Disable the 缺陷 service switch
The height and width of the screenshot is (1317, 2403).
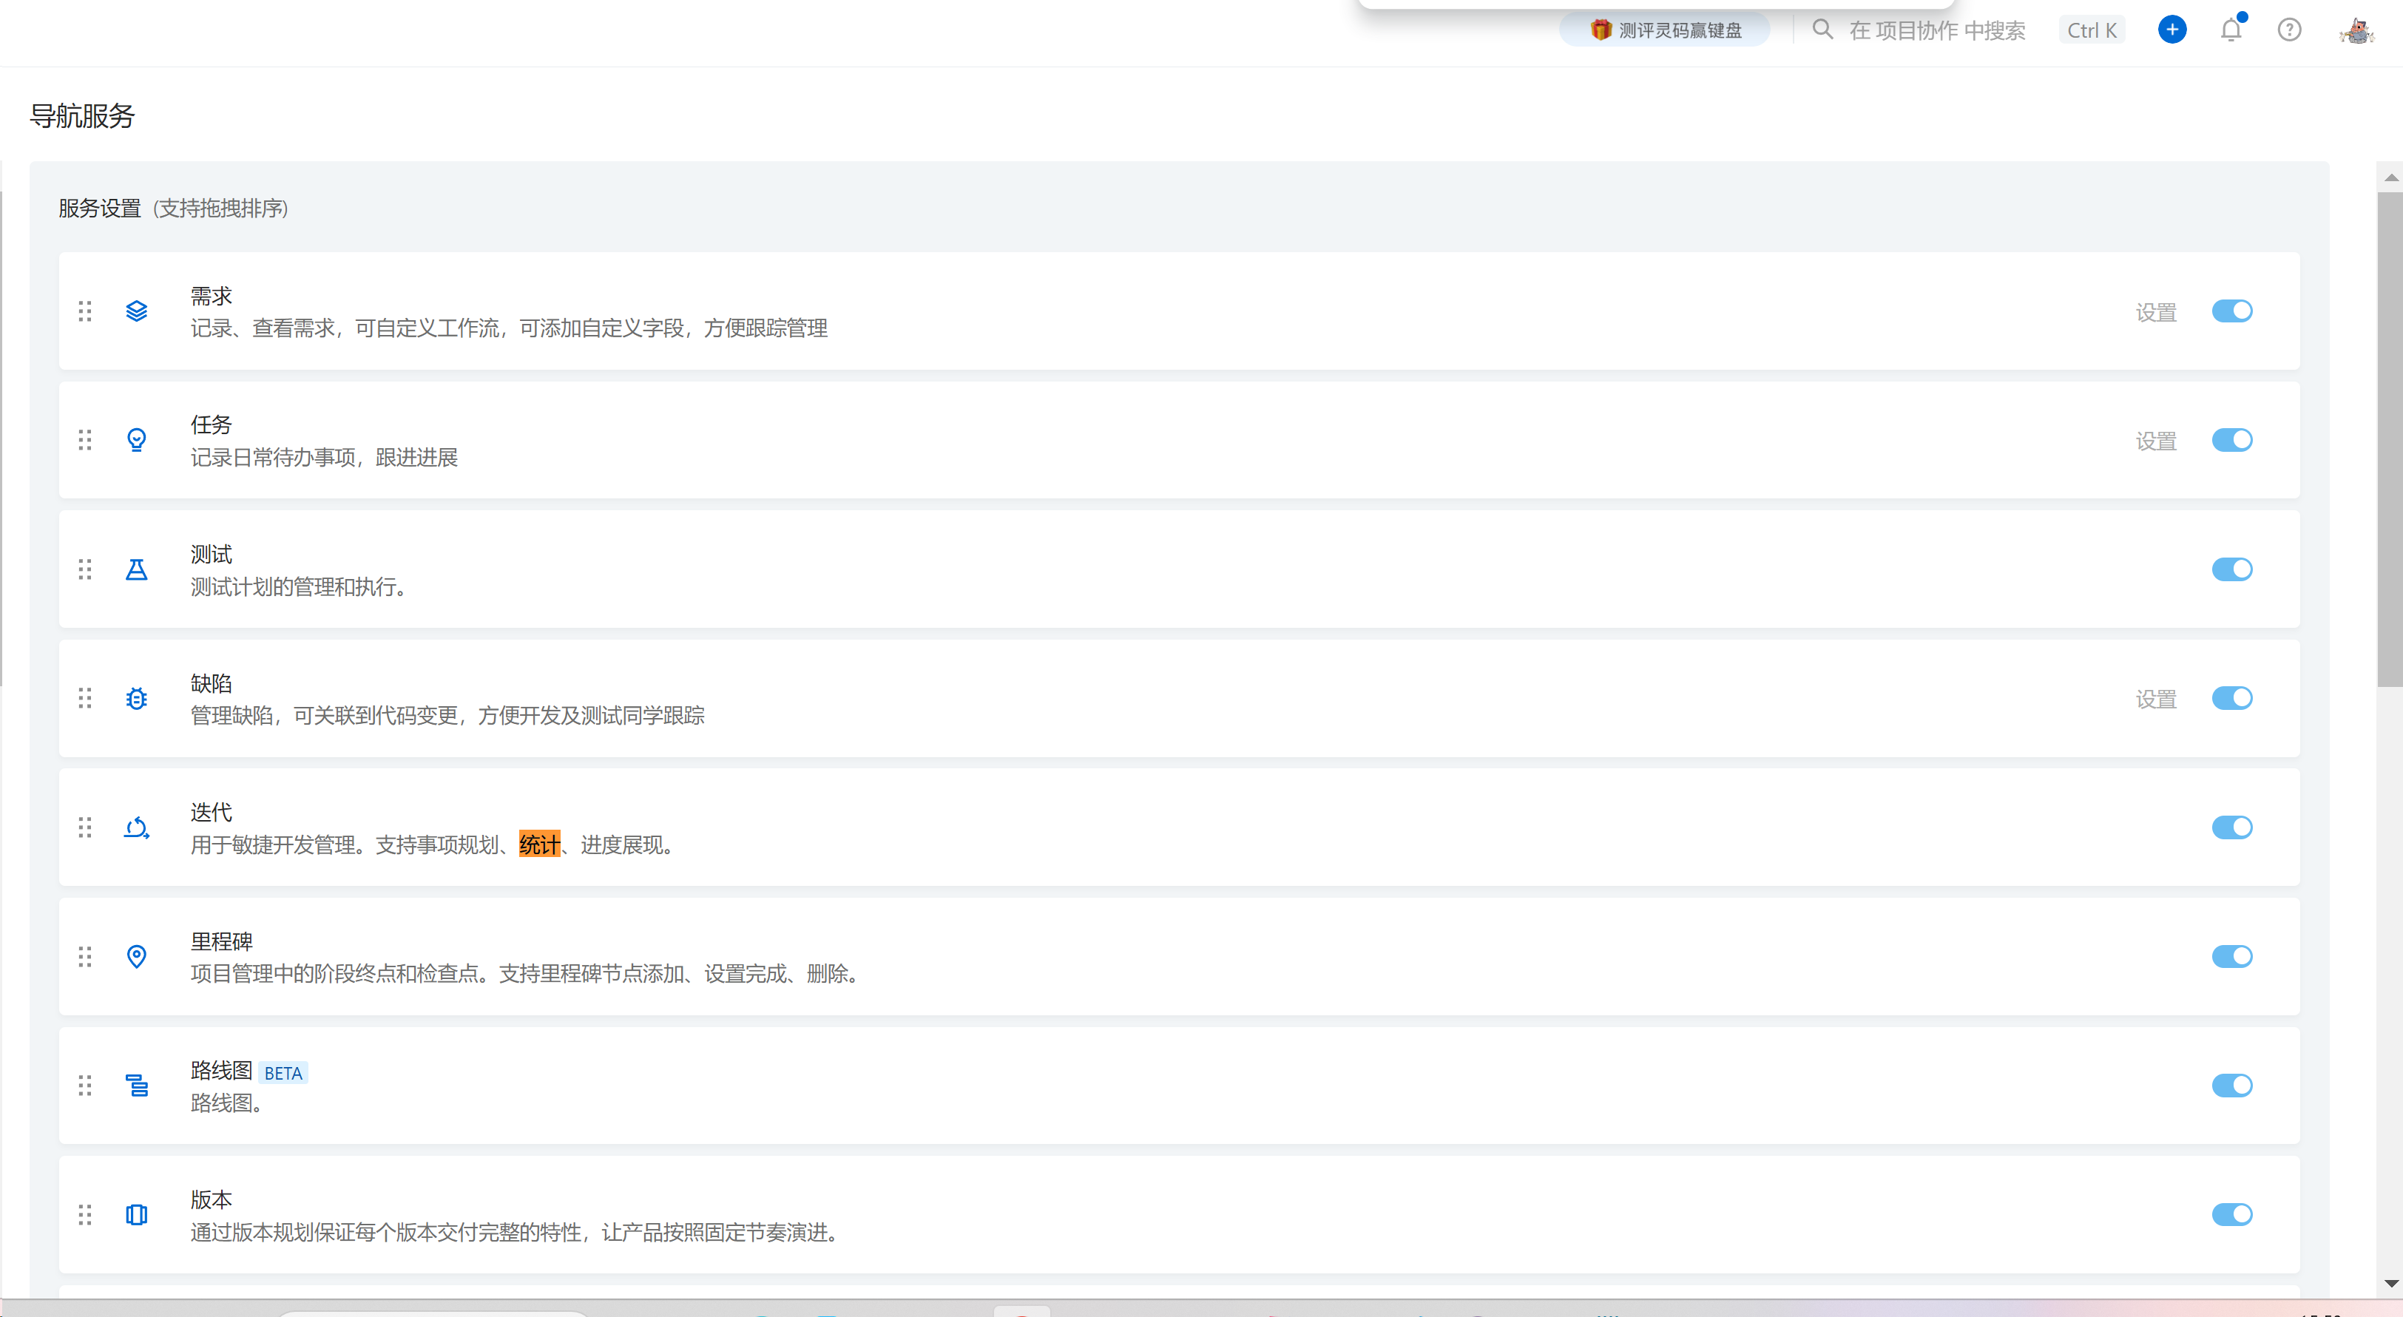point(2232,697)
